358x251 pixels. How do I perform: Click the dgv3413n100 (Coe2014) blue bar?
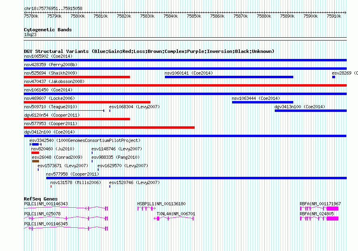coord(311,111)
